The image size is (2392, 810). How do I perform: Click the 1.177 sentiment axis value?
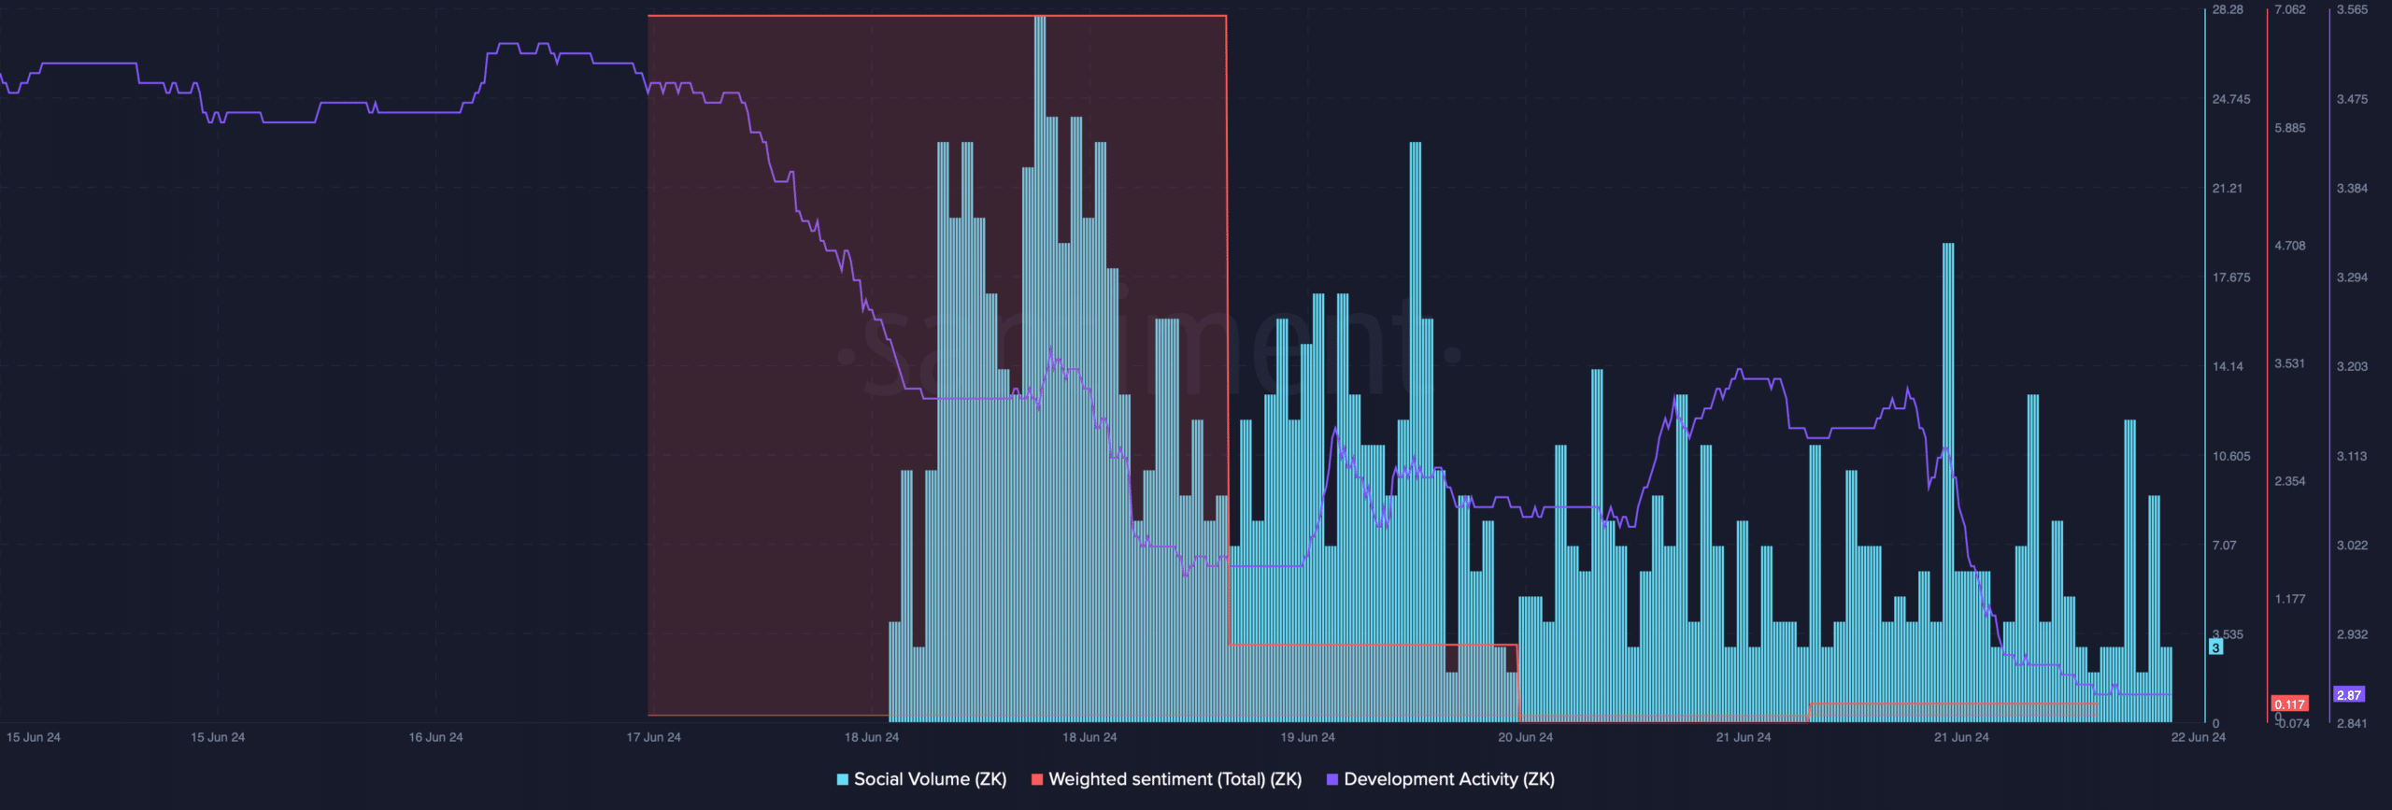[2290, 599]
